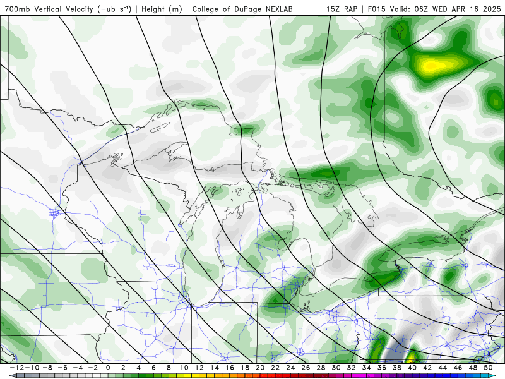
Task: Click the '26' color scale label
Action: pyautogui.click(x=306, y=368)
